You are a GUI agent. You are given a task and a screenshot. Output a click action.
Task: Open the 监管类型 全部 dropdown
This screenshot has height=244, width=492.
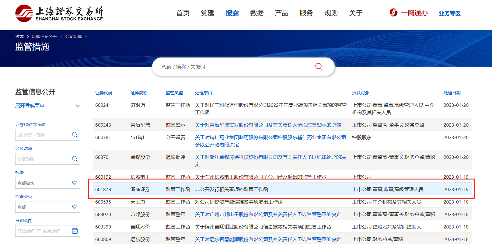[48, 207]
